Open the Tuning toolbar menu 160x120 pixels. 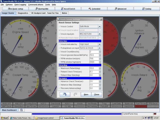tap(147, 9)
